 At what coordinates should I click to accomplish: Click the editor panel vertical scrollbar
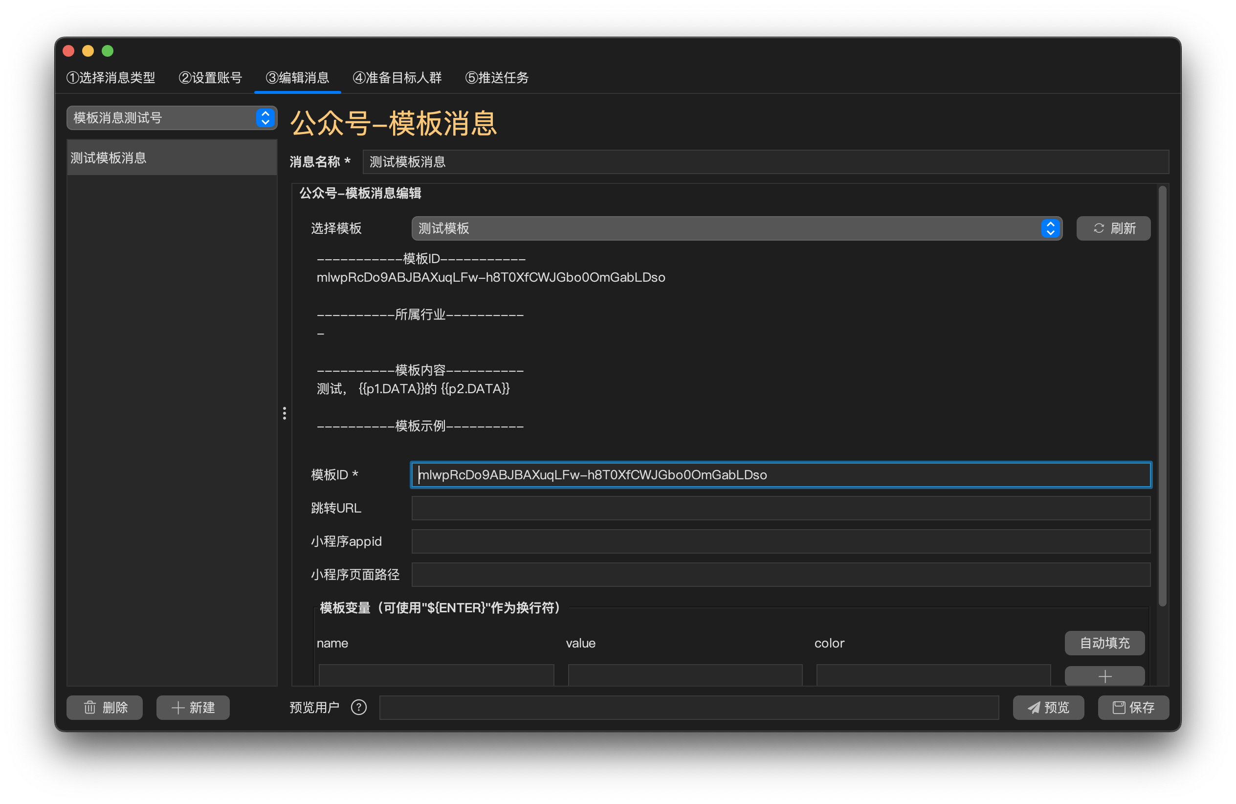click(1162, 395)
